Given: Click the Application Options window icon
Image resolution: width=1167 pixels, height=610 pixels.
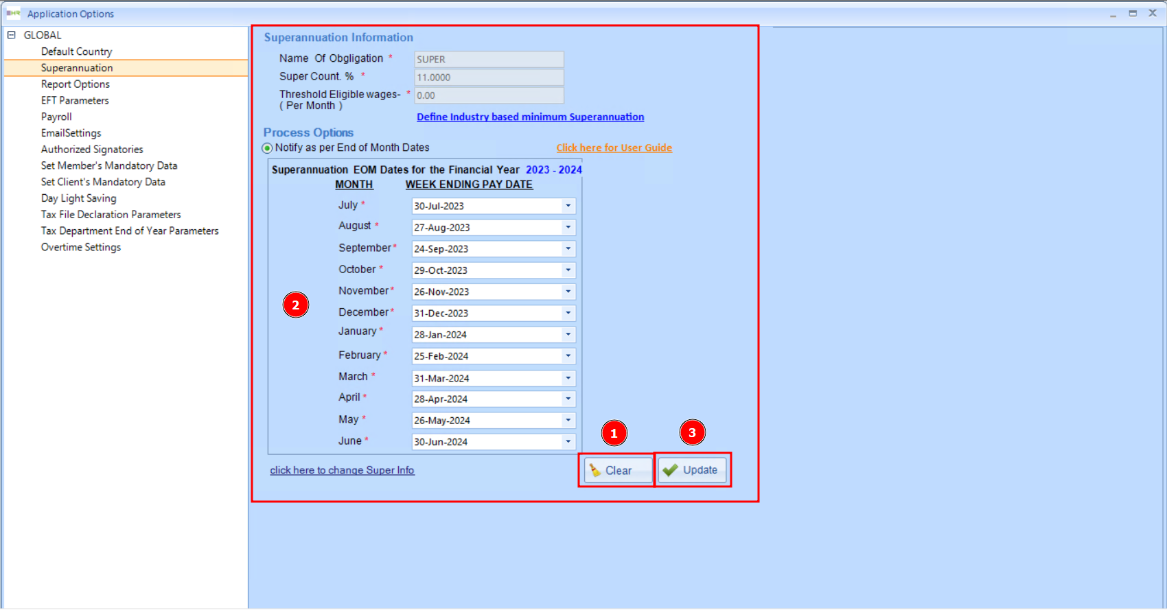Looking at the screenshot, I should (x=13, y=14).
